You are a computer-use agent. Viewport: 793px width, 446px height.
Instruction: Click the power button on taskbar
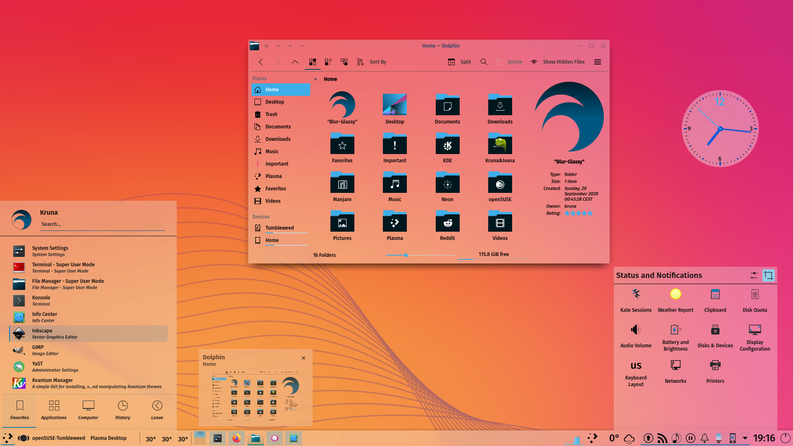point(786,438)
